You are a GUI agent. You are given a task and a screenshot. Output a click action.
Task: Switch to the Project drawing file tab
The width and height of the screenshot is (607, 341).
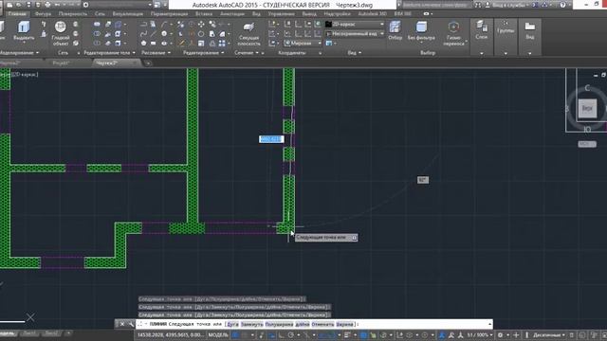pos(61,63)
